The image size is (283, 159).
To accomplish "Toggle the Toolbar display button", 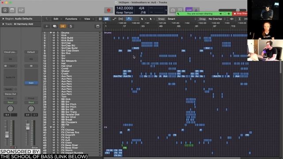I will click(12, 10).
